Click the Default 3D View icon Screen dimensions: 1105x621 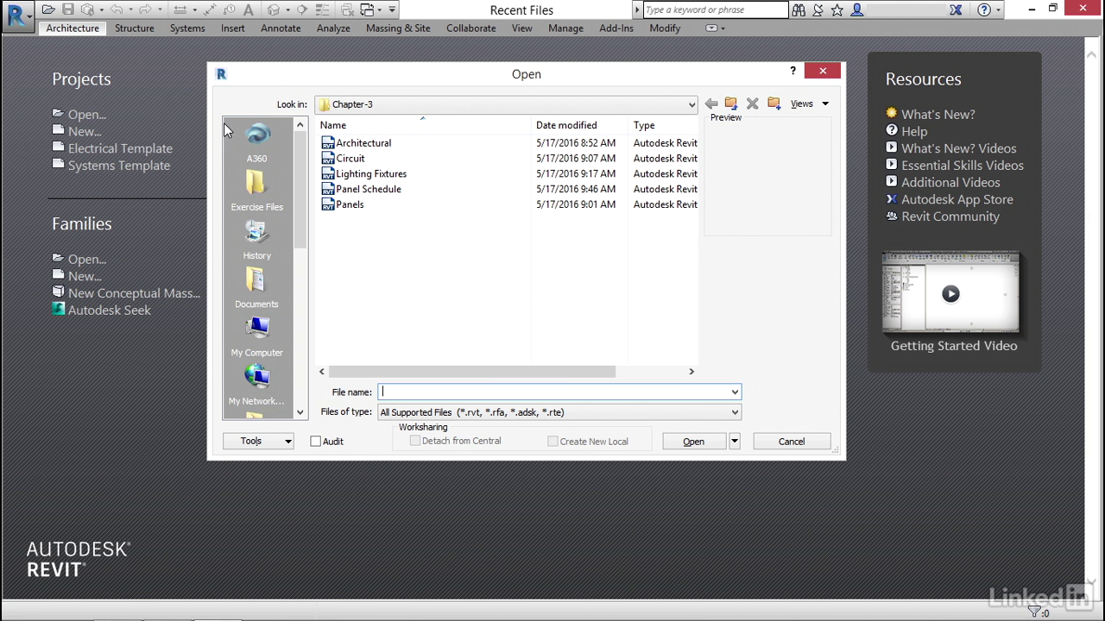tap(274, 10)
